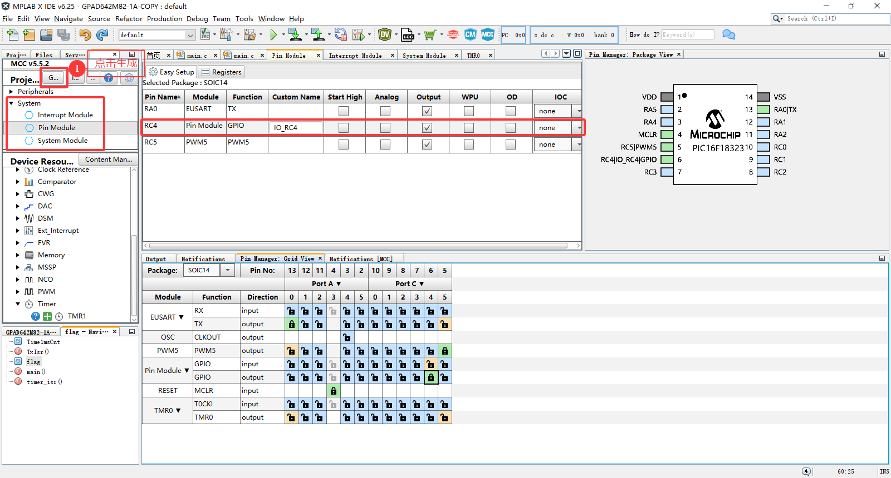Image resolution: width=891 pixels, height=478 pixels.
Task: Toggle Start High checkbox for RA0
Action: pos(344,111)
